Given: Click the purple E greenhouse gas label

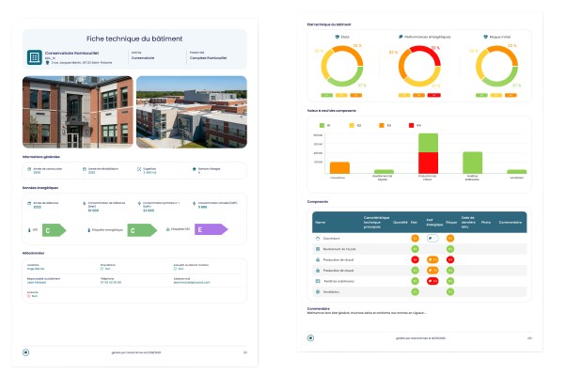Looking at the screenshot, I should 212,229.
